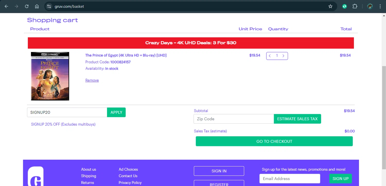Viewport: 386px width, 186px height.
Task: Click the 'SIGNUP 20% OFF (Excludes multibuys)' text
Action: coord(63,124)
